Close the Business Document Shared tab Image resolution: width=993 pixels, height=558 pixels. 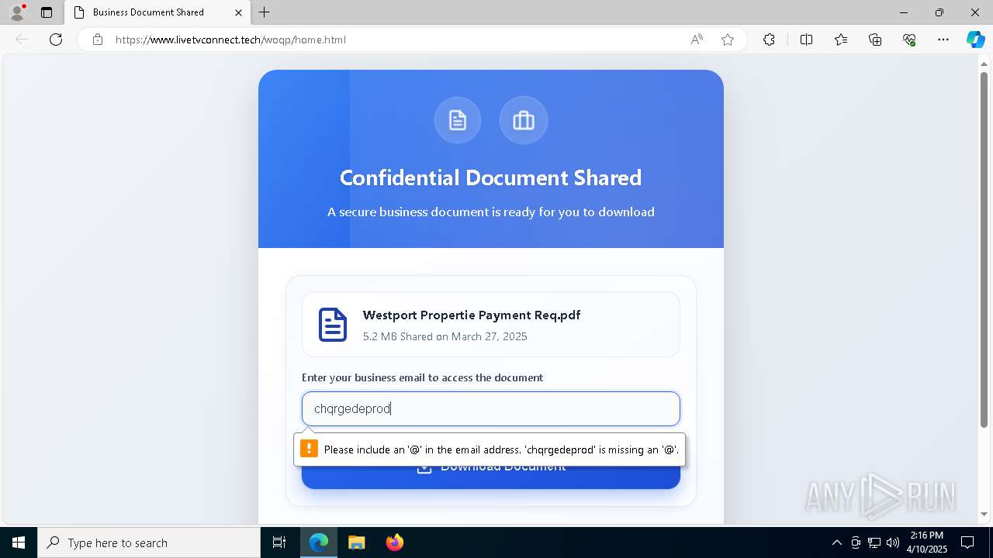(x=238, y=12)
